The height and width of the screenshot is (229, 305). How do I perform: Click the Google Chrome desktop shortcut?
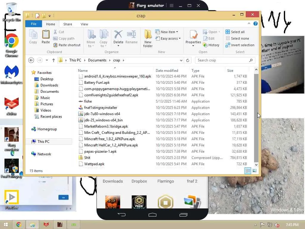12,45
